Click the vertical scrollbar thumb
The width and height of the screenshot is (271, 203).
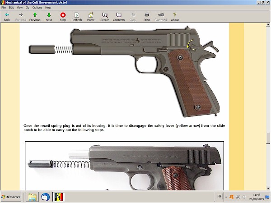pos(268,138)
